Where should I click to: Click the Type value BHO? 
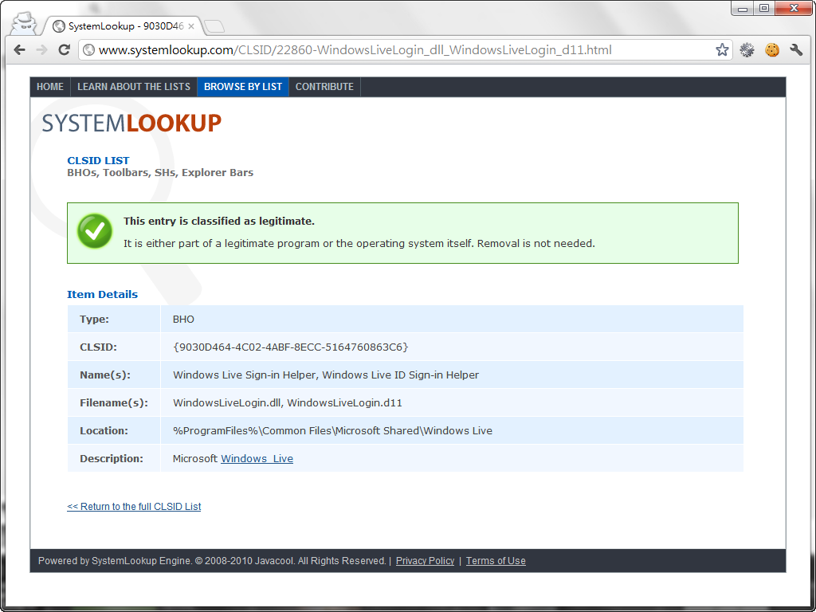click(x=184, y=319)
